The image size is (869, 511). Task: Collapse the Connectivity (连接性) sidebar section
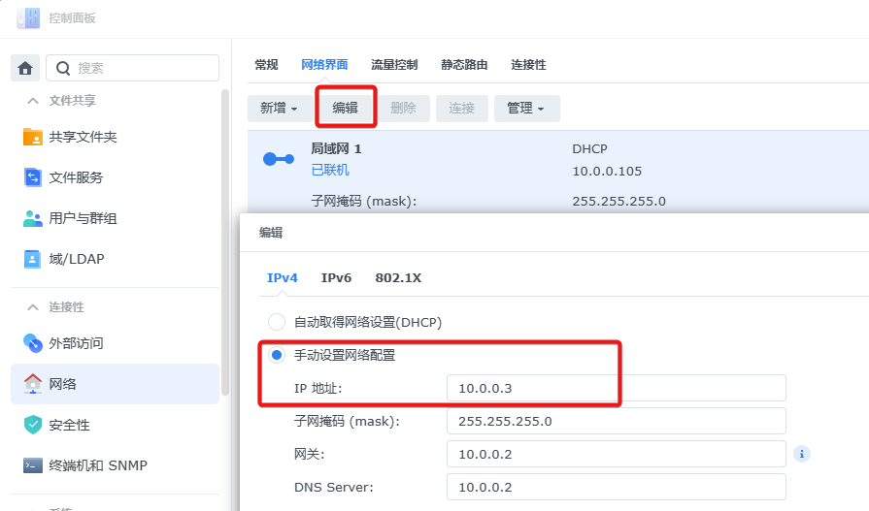[33, 307]
